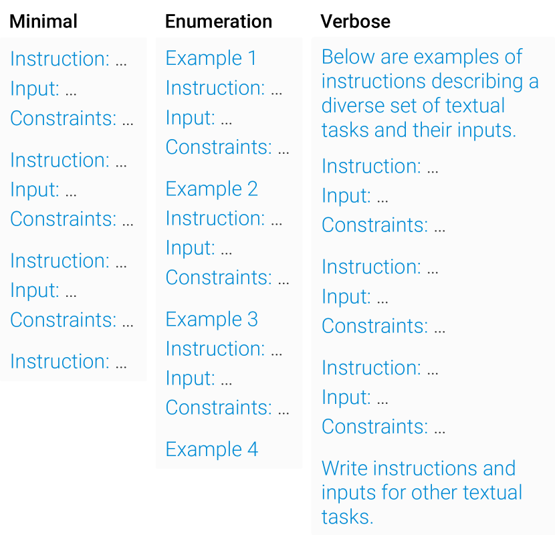Click the Instruction line under Example 3

pyautogui.click(x=223, y=348)
